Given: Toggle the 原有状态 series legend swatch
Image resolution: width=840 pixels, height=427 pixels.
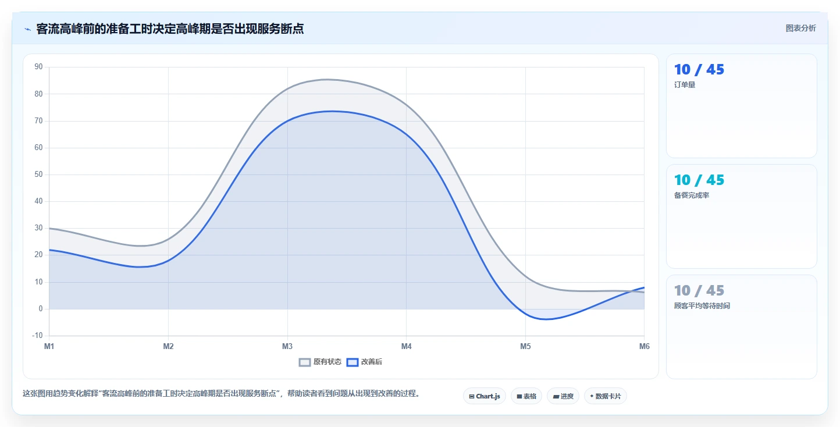Looking at the screenshot, I should click(x=305, y=362).
